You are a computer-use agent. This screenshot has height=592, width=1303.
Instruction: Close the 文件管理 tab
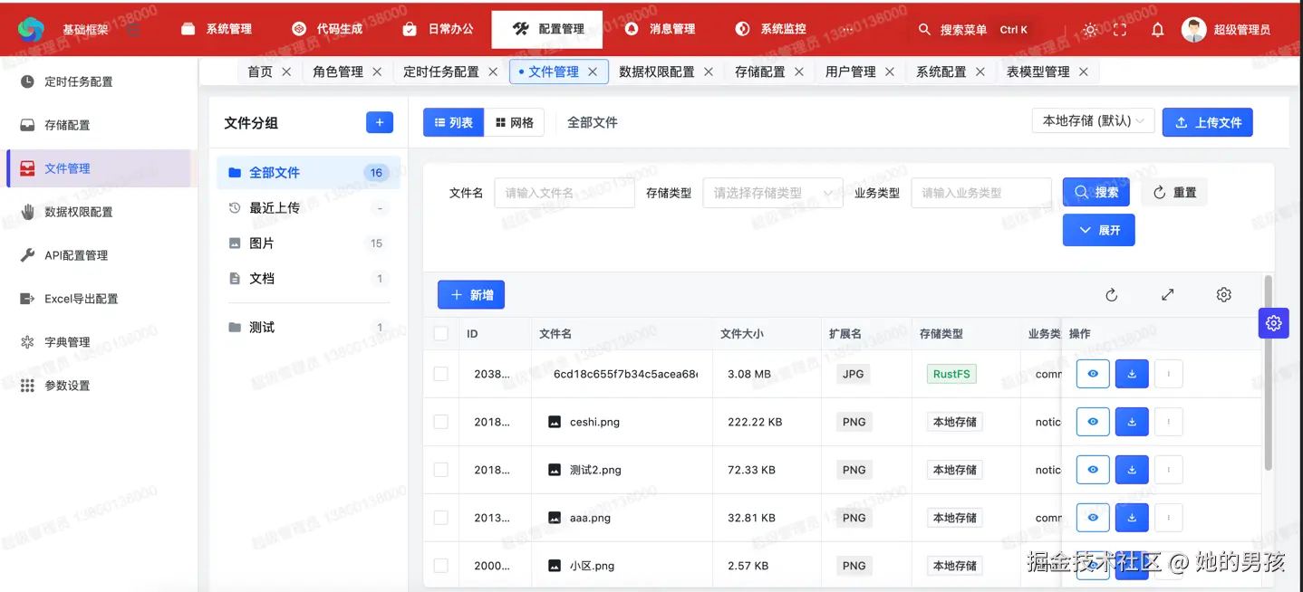click(x=593, y=72)
